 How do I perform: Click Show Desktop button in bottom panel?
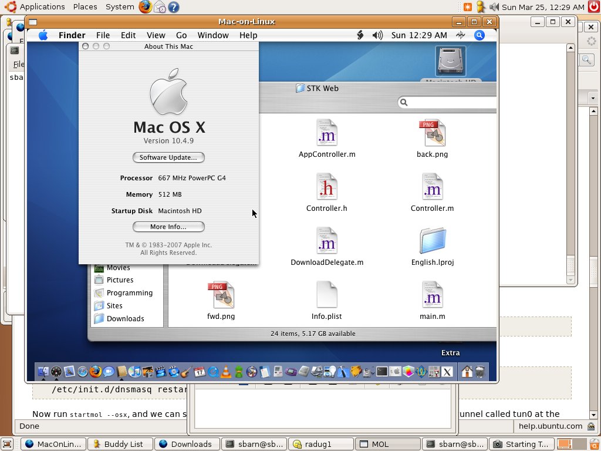point(7,444)
